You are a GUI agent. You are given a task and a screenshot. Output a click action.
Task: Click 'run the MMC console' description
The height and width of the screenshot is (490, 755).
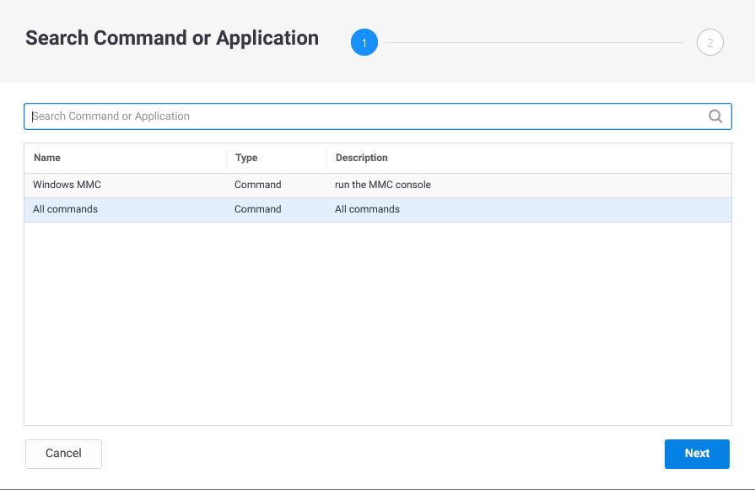382,185
